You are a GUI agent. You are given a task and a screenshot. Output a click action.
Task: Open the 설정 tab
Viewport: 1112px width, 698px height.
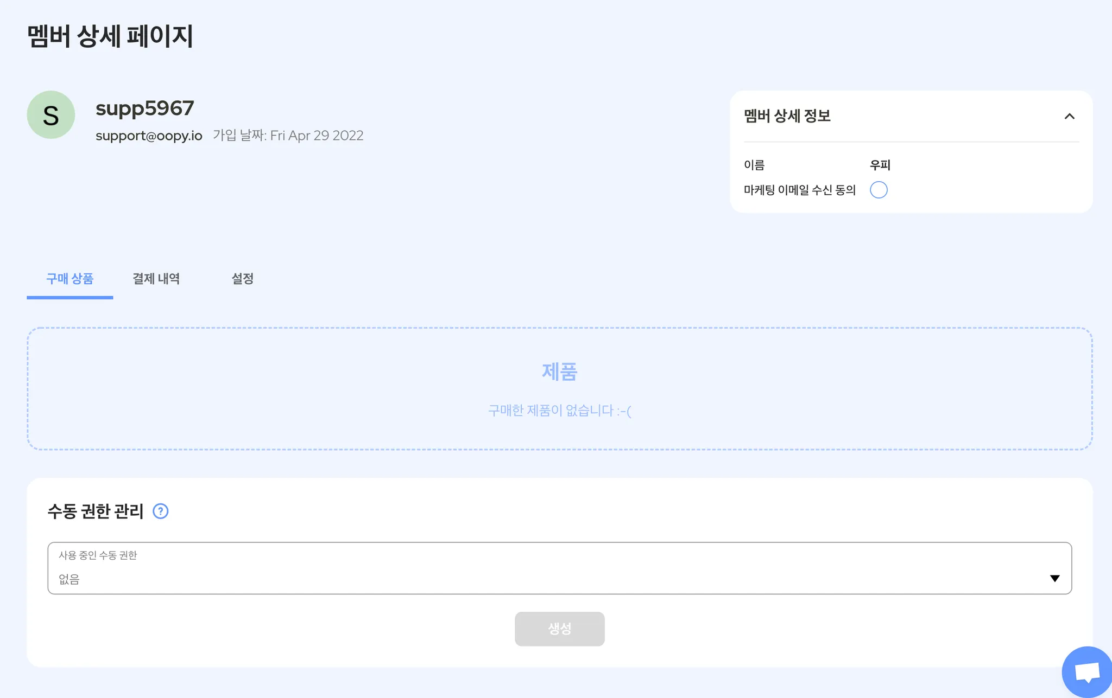click(242, 279)
